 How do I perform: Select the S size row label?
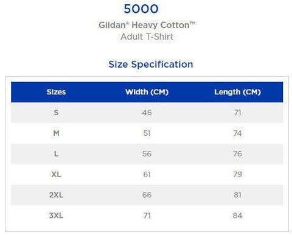56,113
